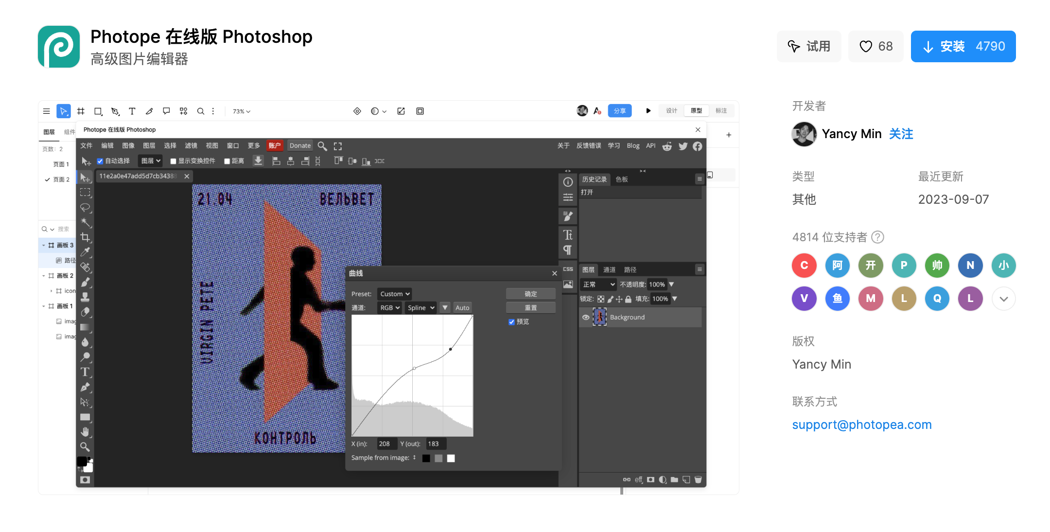The height and width of the screenshot is (532, 1050).
Task: Toggle the 预览 checkbox in curves dialog
Action: click(x=511, y=321)
